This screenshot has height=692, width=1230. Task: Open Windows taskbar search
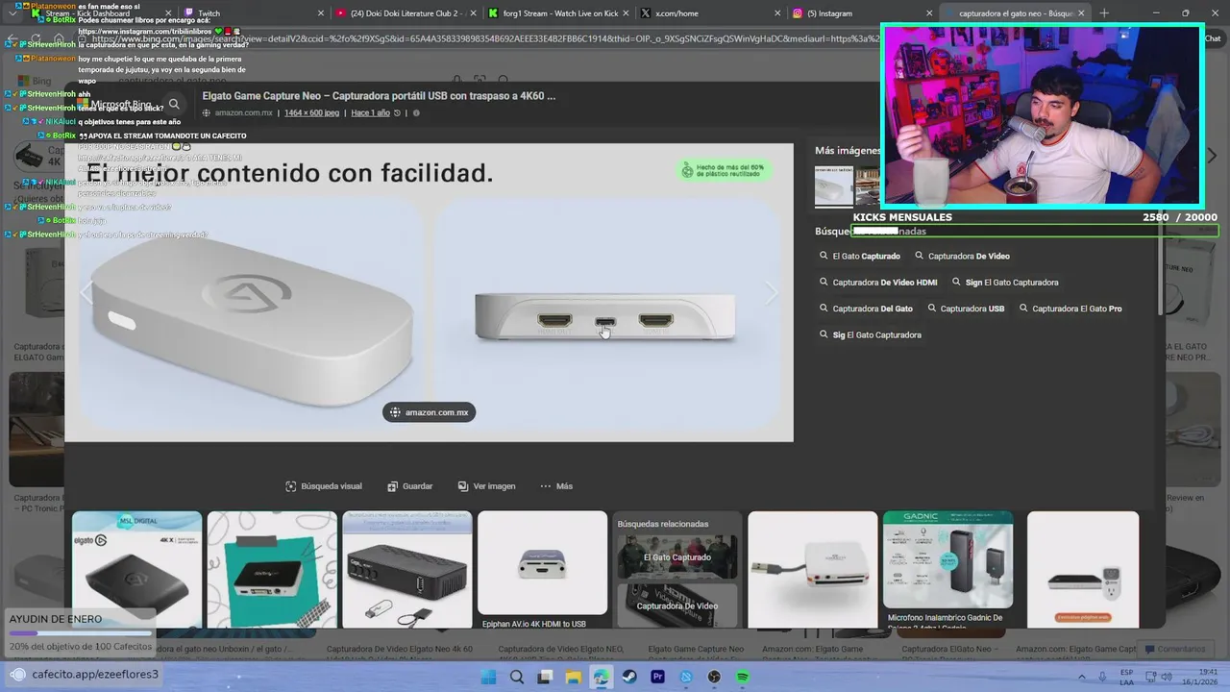point(517,677)
